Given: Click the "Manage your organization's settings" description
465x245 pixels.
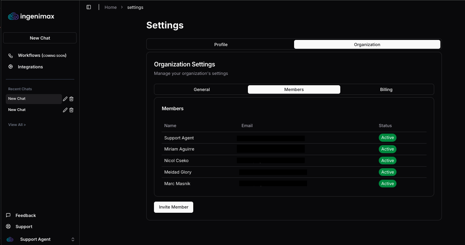Looking at the screenshot, I should coord(191,73).
